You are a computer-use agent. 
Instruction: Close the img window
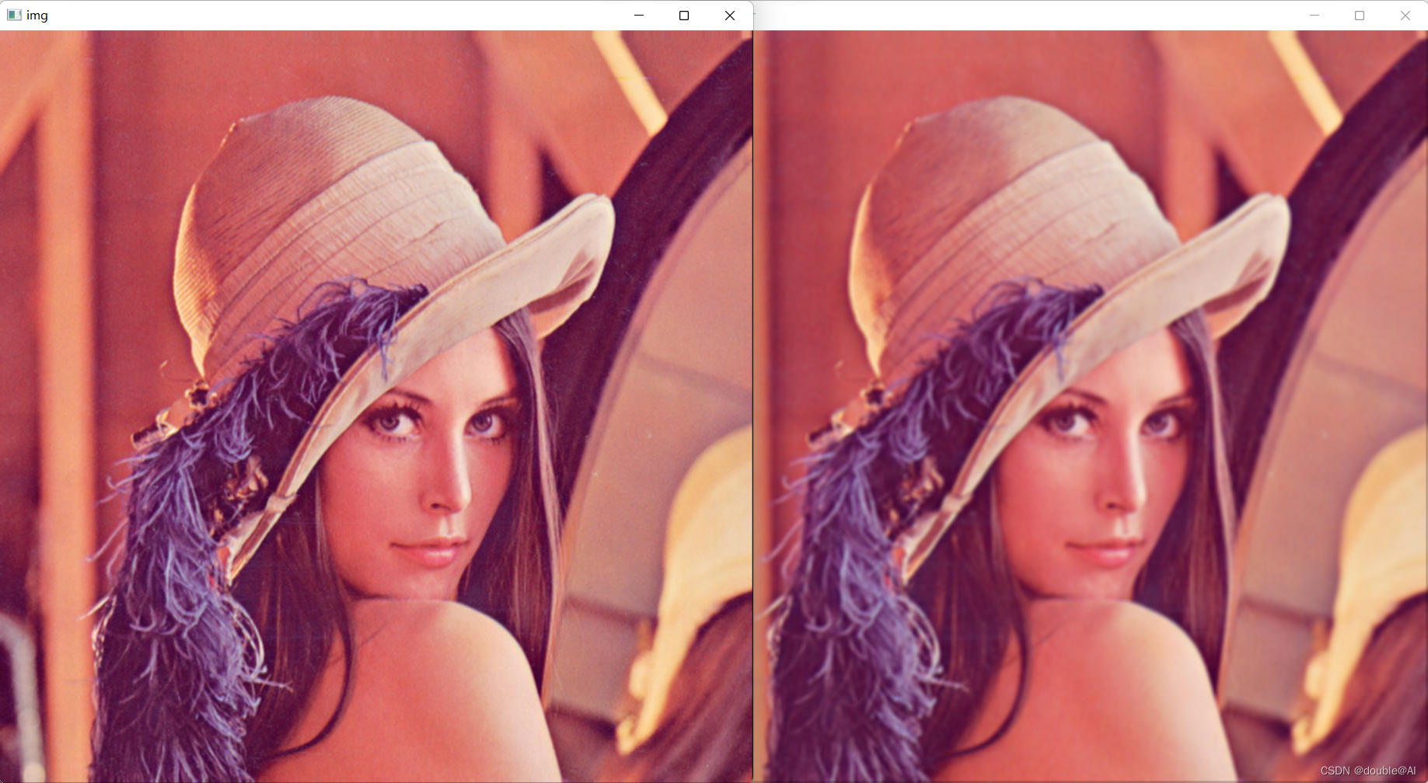point(730,16)
